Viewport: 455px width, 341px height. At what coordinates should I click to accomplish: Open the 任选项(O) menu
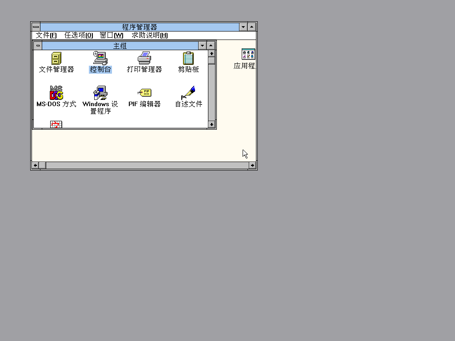(x=79, y=36)
